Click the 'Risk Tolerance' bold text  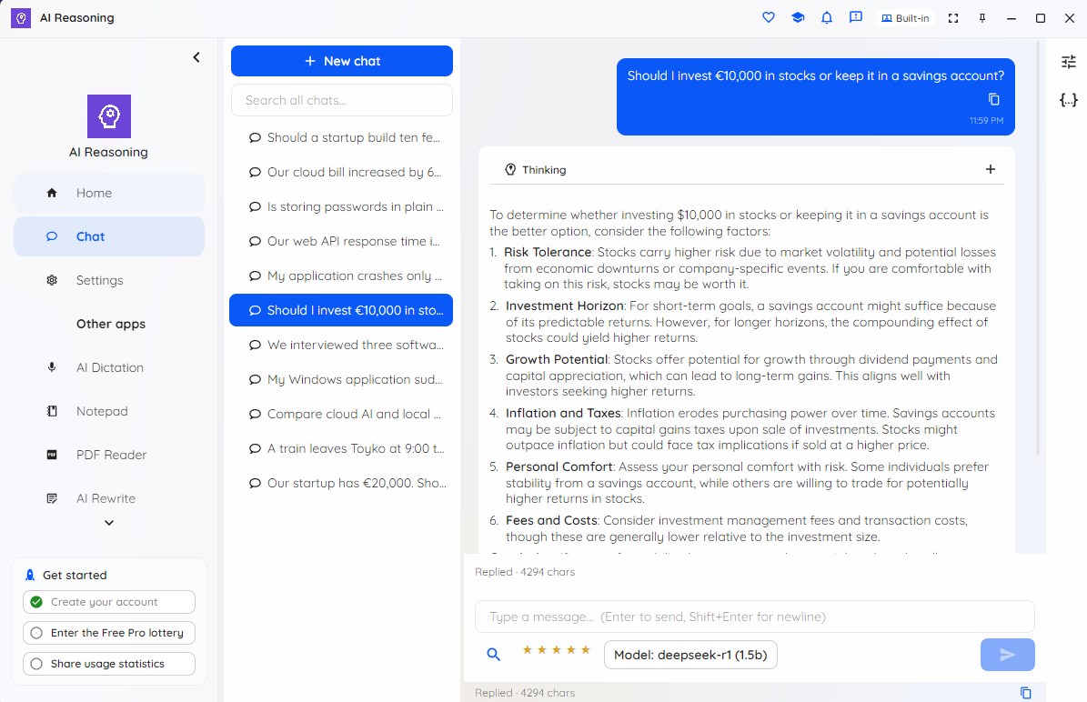[548, 252]
